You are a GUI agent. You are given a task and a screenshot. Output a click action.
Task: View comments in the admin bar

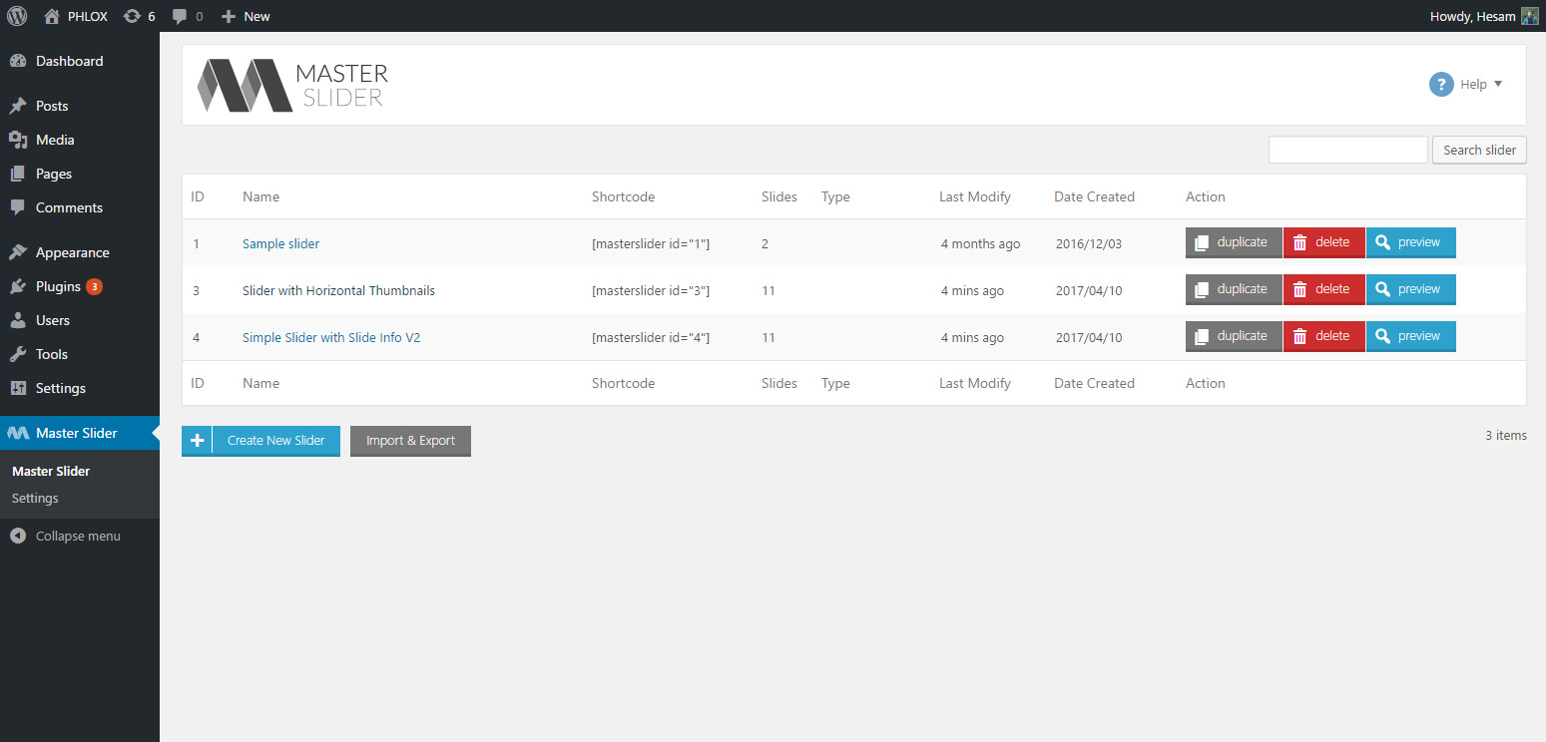pyautogui.click(x=187, y=16)
